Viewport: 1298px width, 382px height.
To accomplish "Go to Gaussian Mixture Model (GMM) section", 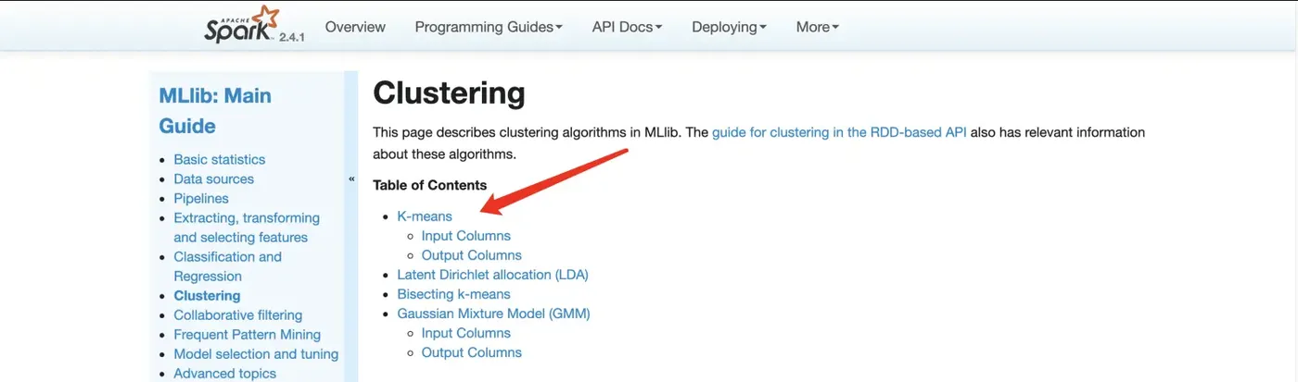I will 493,314.
